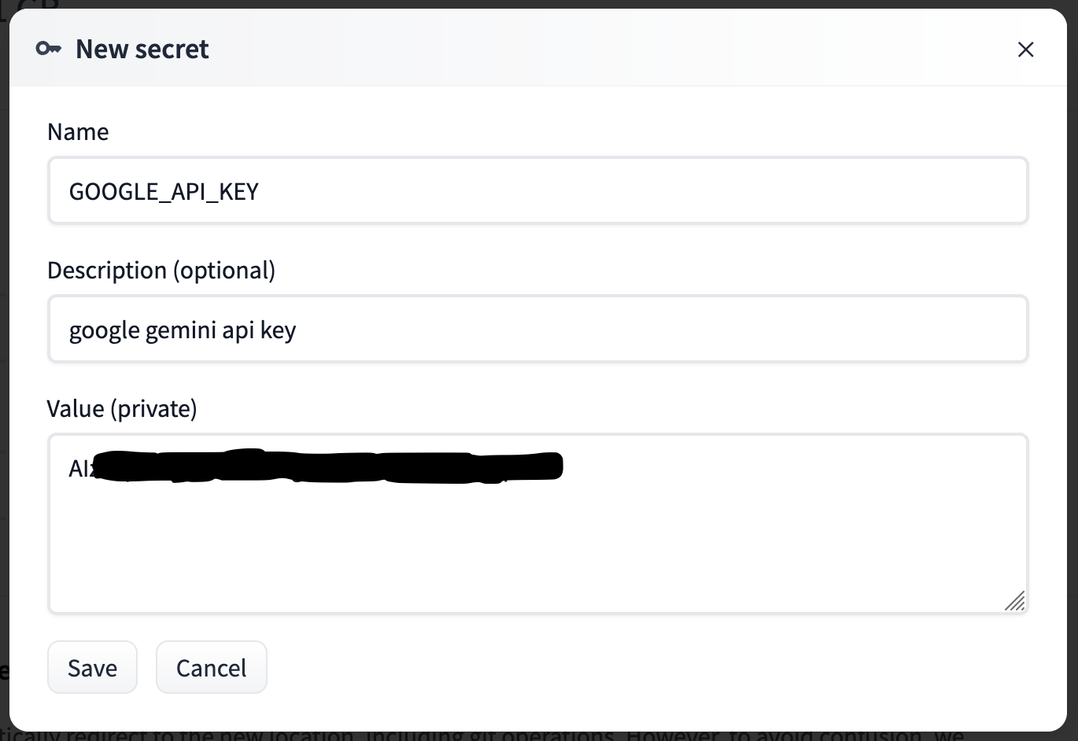Viewport: 1078px width, 741px height.
Task: Click the 'Value (private)' label
Action: (122, 409)
